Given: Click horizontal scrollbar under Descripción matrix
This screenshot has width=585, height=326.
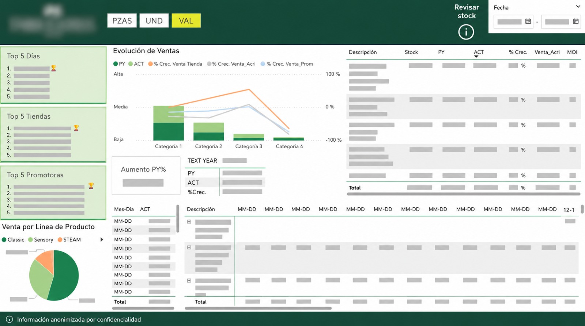Looking at the screenshot, I should tap(258, 308).
